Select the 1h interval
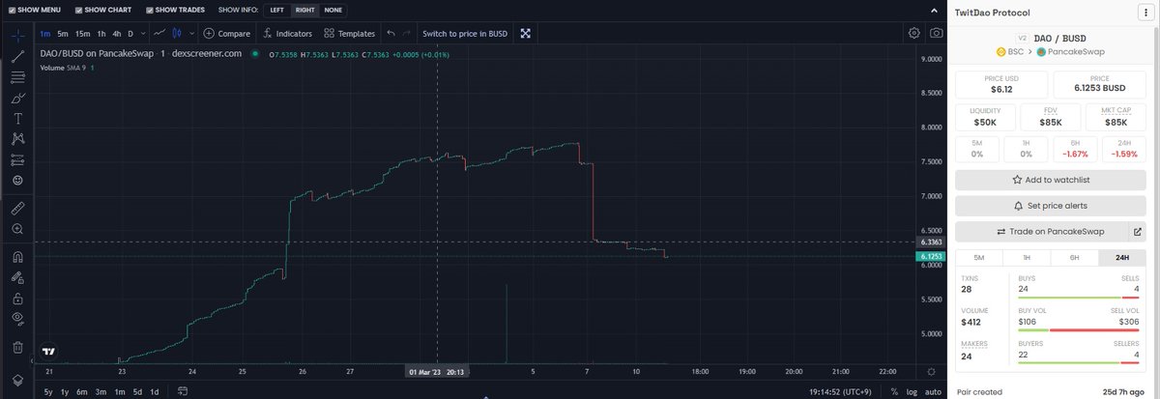This screenshot has height=399, width=1160. (101, 33)
